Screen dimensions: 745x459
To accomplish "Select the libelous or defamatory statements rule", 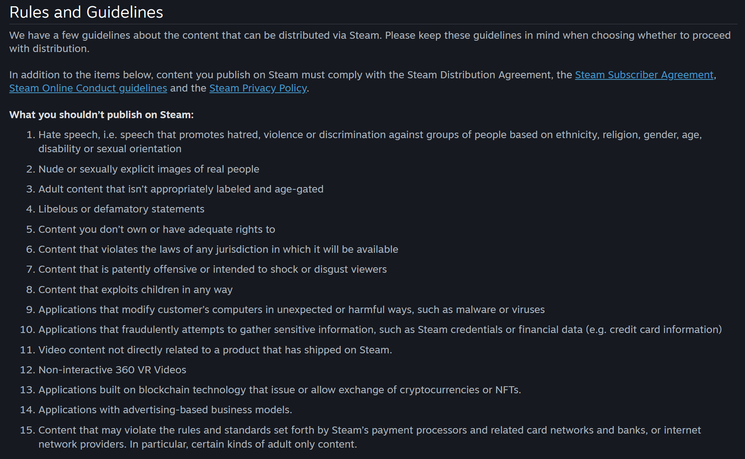I will pos(121,209).
